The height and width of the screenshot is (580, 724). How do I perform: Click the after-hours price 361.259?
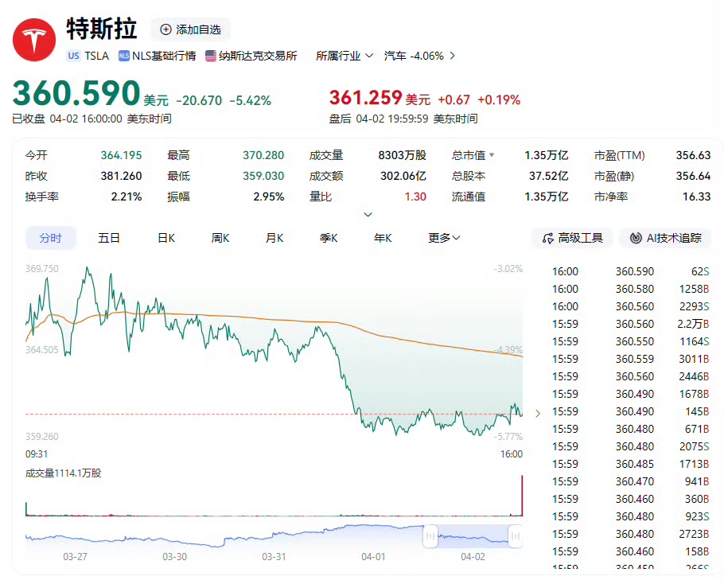(x=365, y=98)
